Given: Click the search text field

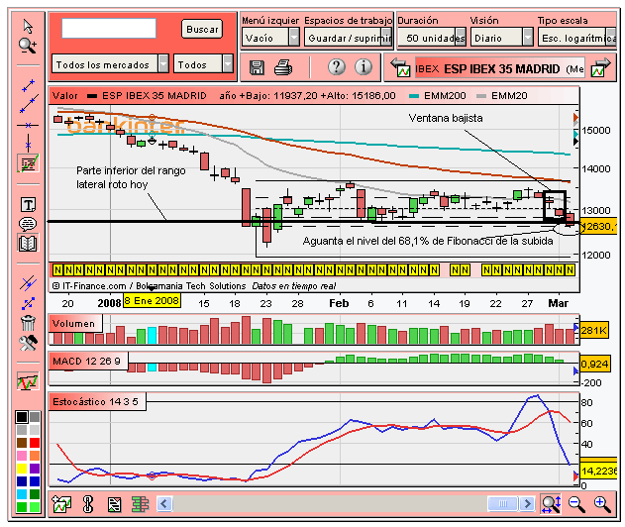Looking at the screenshot, I should click(x=109, y=29).
